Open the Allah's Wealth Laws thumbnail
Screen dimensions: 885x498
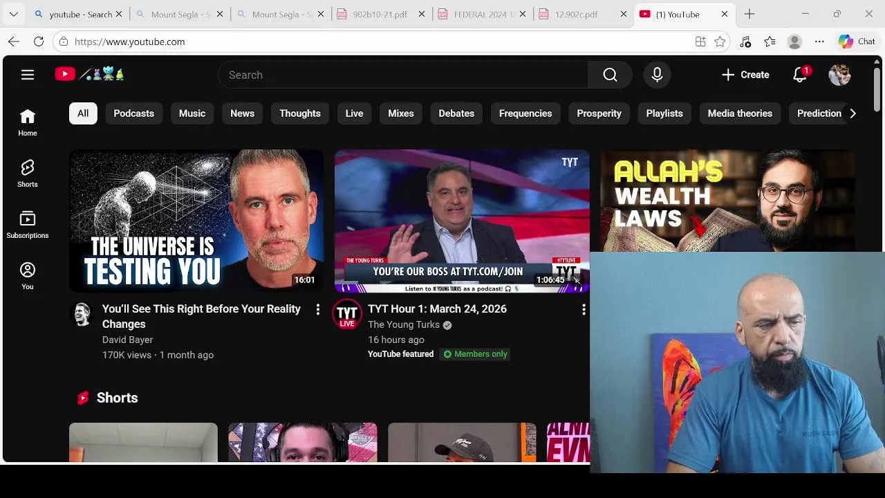(727, 201)
